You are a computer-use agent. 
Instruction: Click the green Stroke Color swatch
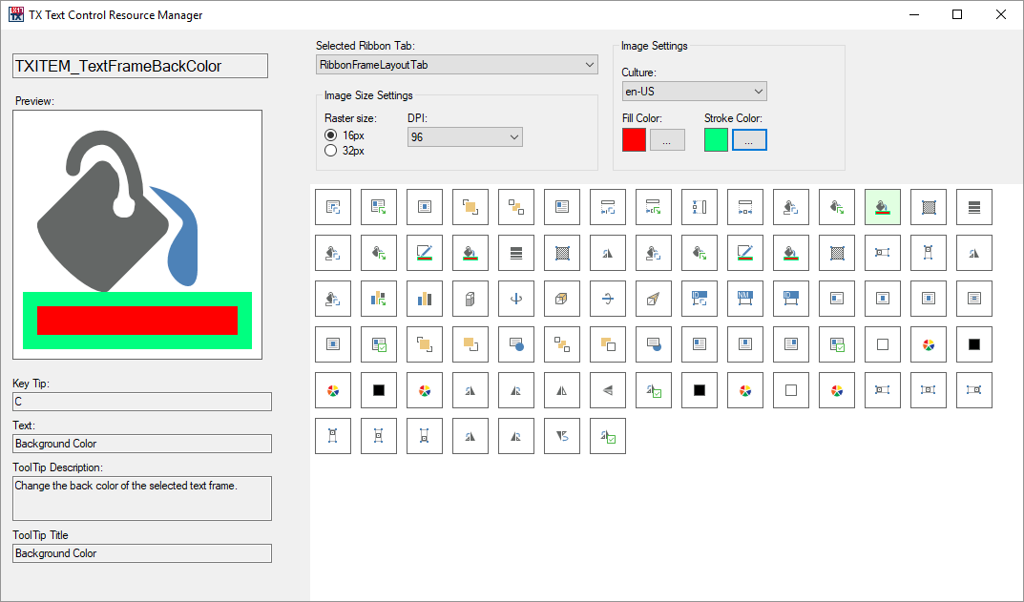pos(716,140)
